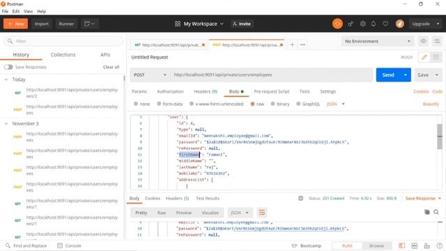Open the No Environment dropdown
Screen dimensions: 446x251
(x=378, y=41)
